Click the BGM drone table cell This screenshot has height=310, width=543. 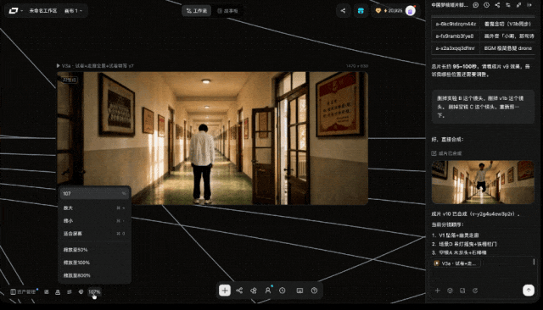point(507,48)
